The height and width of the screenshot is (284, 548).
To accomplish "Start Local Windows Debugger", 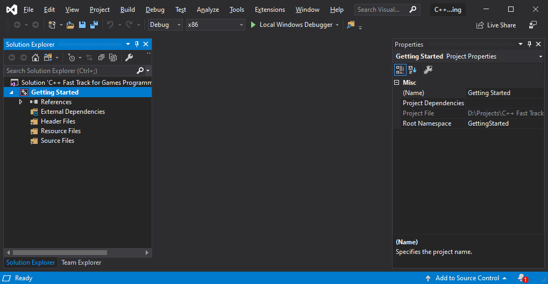I will 292,25.
